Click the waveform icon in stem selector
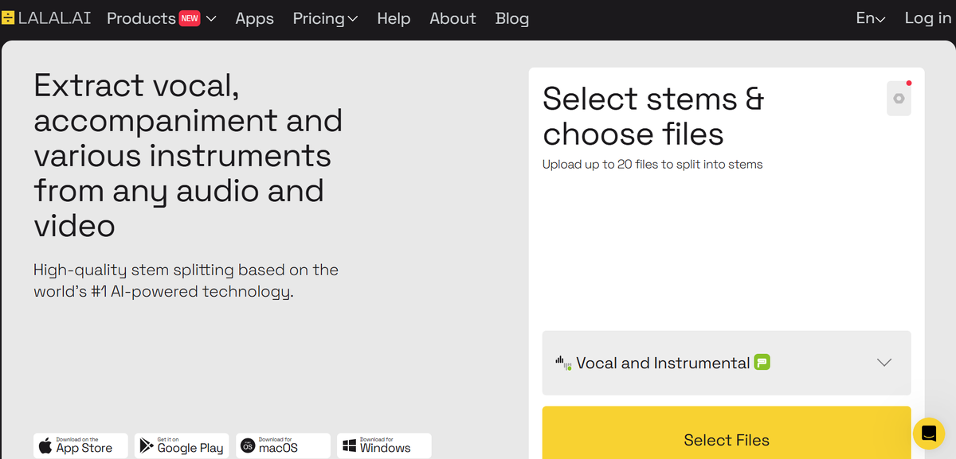956x459 pixels. point(563,363)
